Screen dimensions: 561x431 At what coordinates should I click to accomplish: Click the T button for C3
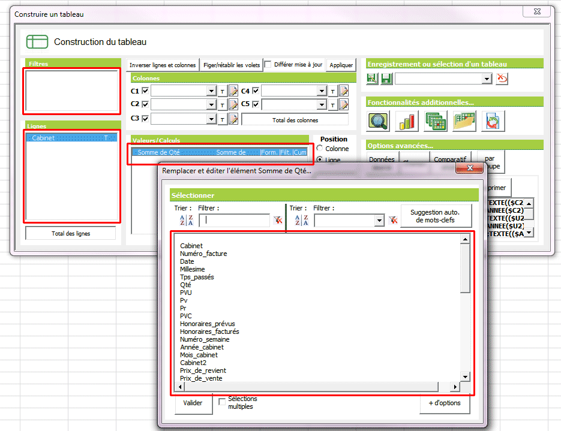click(222, 119)
